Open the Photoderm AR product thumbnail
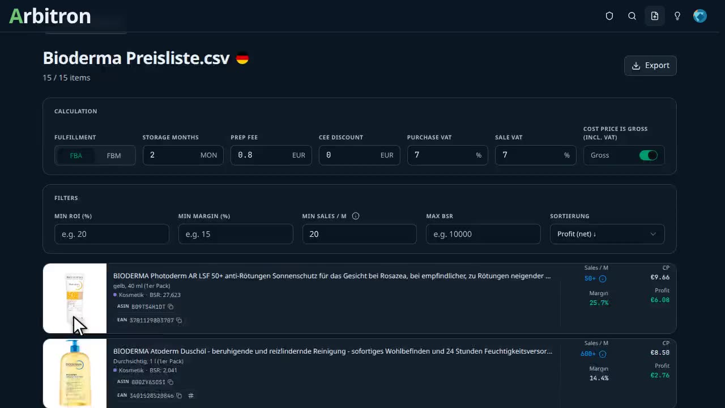Image resolution: width=725 pixels, height=408 pixels. (75, 298)
